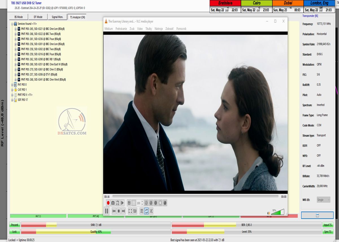This screenshot has height=242, width=339.
Task: Toggle the loop/repeat button in VLC
Action: pyautogui.click(x=146, y=211)
